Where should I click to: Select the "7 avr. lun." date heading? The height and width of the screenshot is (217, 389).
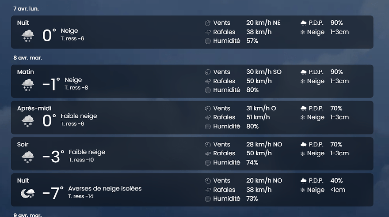[26, 8]
